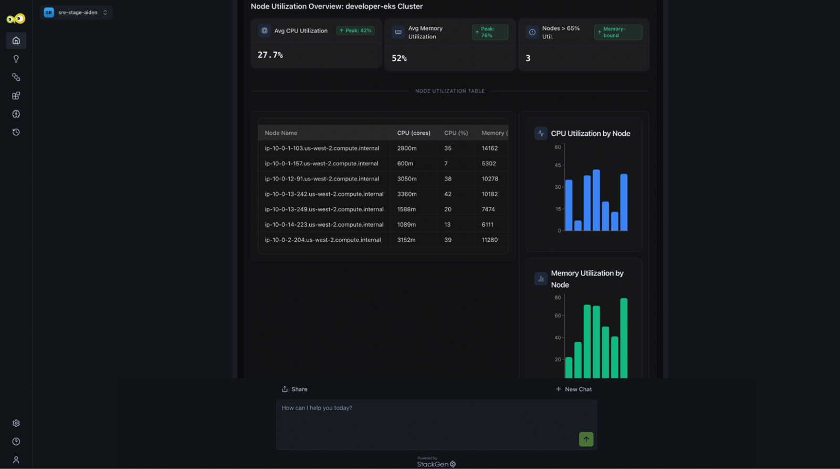Sort by the CPU (cores) column header

(414, 133)
